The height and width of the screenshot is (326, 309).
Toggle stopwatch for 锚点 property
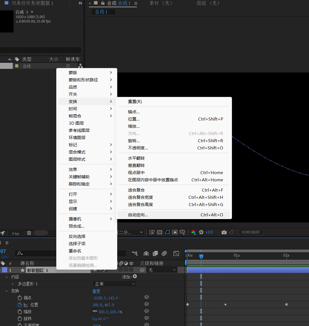tap(20, 298)
